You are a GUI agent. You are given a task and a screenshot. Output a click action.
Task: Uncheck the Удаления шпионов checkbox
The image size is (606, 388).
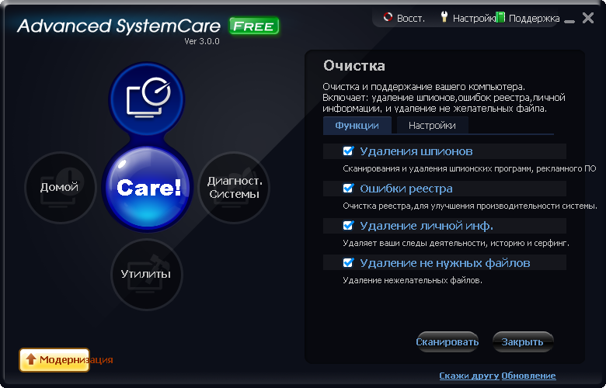349,151
